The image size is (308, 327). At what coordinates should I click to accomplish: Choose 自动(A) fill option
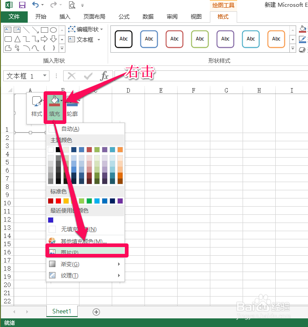pyautogui.click(x=85, y=129)
